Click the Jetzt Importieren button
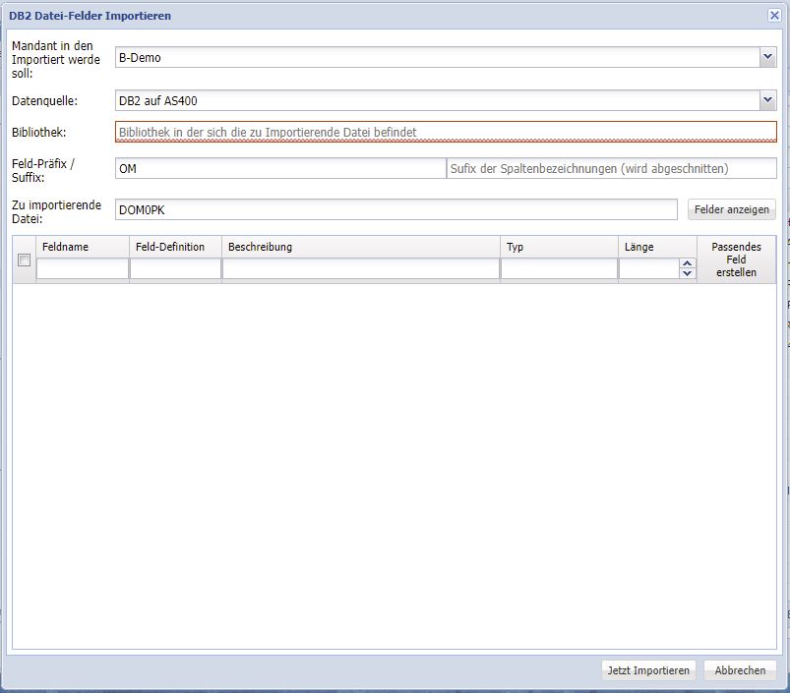 point(648,670)
